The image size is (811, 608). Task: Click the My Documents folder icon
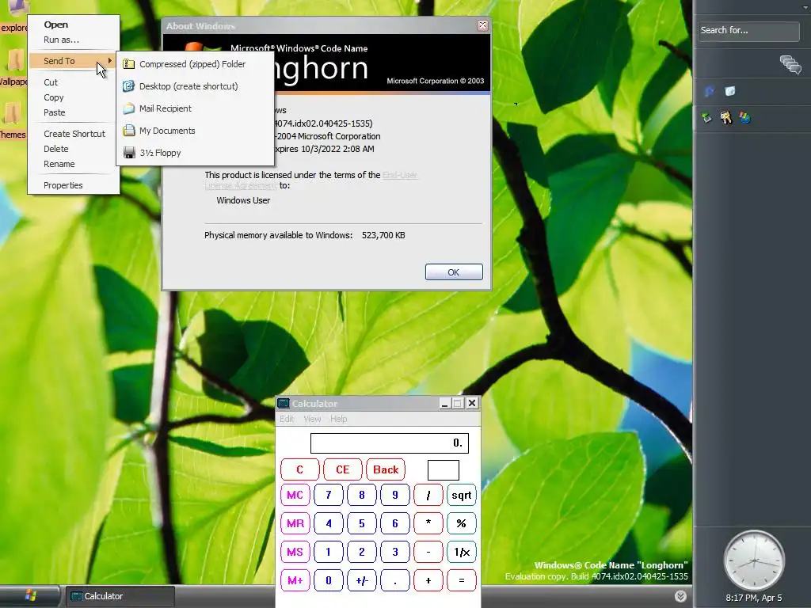(129, 131)
